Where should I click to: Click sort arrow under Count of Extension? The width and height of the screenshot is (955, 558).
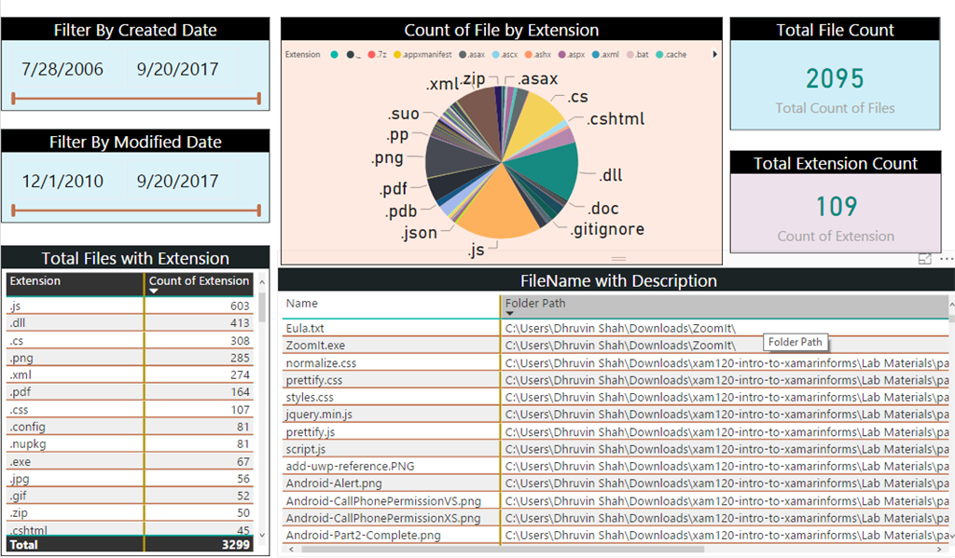tap(154, 292)
